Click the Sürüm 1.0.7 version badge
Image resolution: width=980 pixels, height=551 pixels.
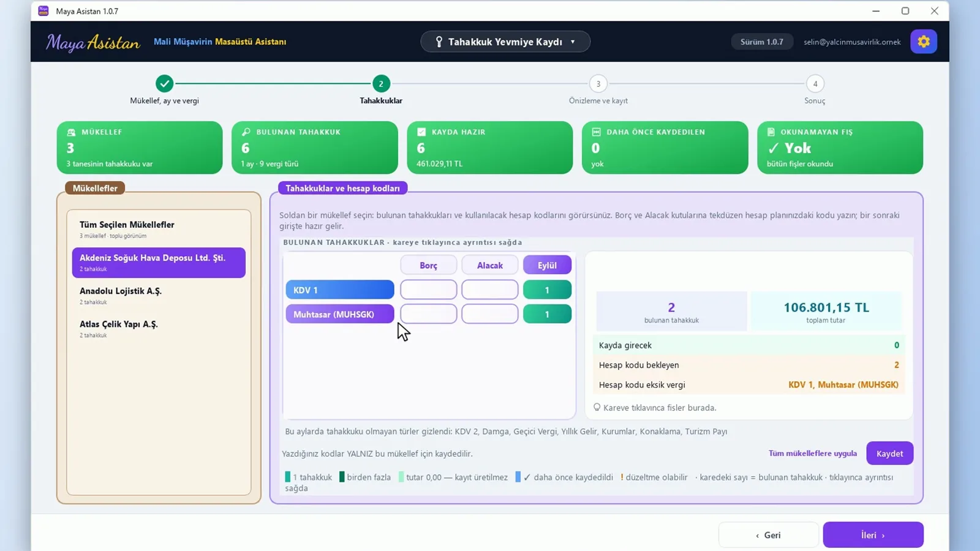click(761, 42)
